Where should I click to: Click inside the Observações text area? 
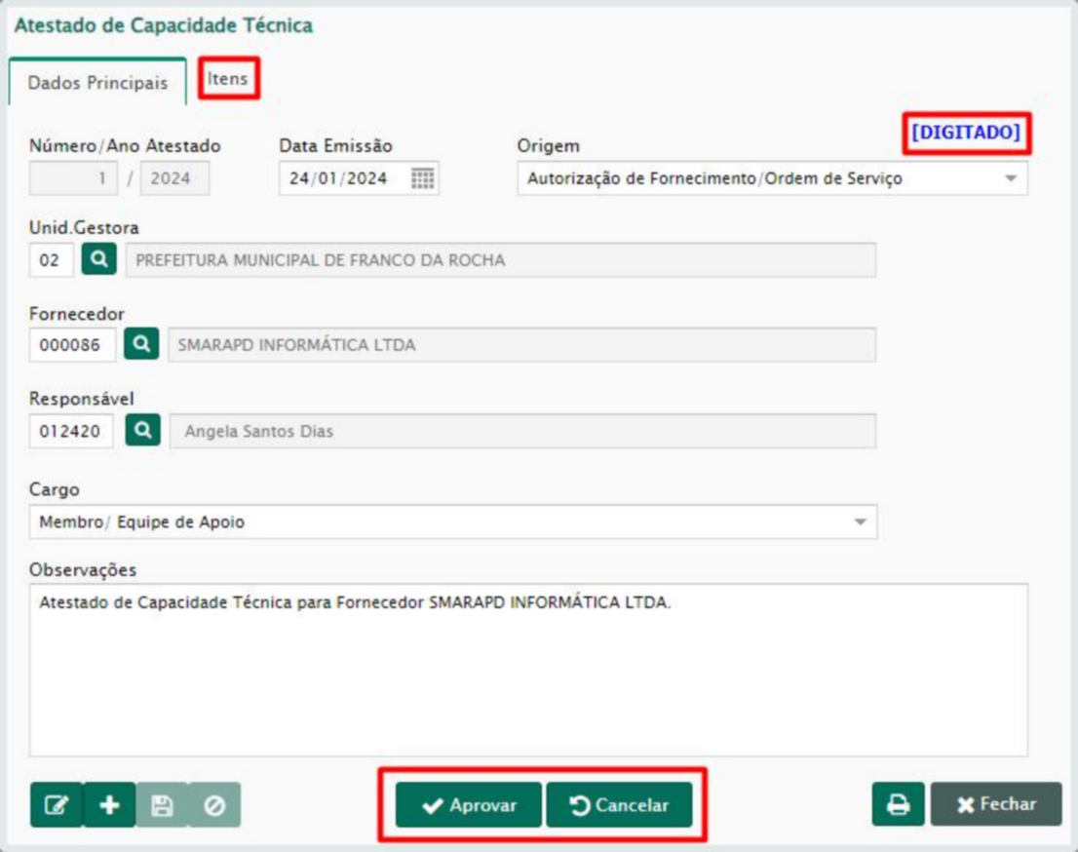click(528, 671)
